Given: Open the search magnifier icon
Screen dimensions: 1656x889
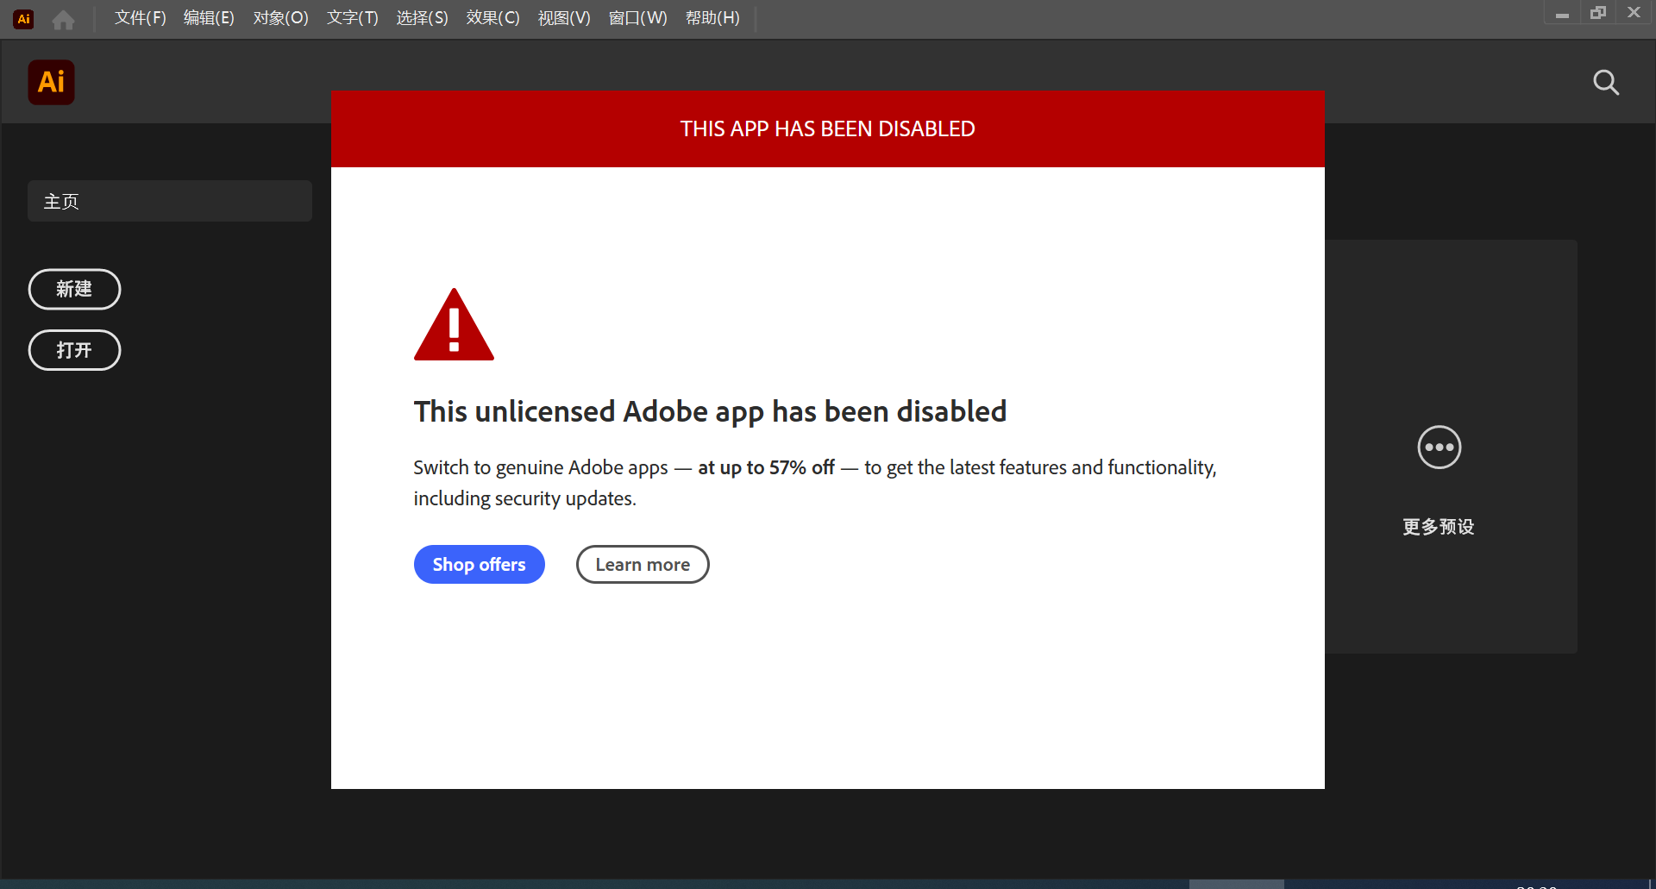Looking at the screenshot, I should coord(1606,83).
